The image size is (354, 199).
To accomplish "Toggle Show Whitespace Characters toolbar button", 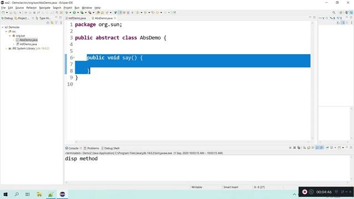I will [132, 13].
